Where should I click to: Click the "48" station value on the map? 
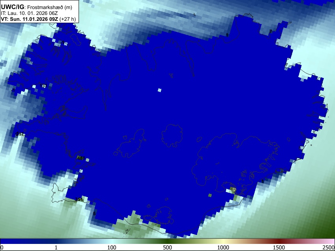(80, 158)
